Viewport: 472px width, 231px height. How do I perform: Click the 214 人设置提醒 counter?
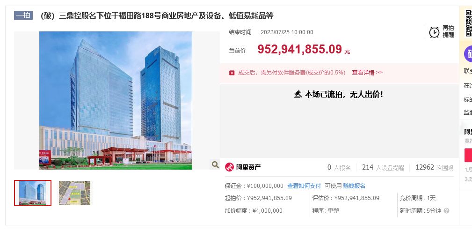(383, 168)
